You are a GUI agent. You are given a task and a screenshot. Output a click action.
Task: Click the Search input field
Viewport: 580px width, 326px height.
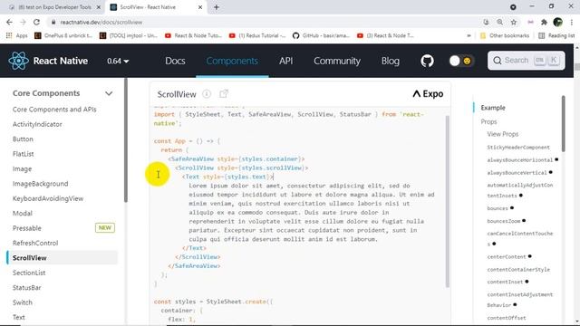[526, 61]
